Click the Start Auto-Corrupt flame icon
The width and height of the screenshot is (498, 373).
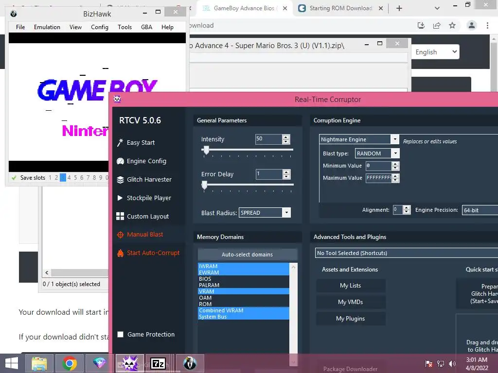pyautogui.click(x=120, y=253)
